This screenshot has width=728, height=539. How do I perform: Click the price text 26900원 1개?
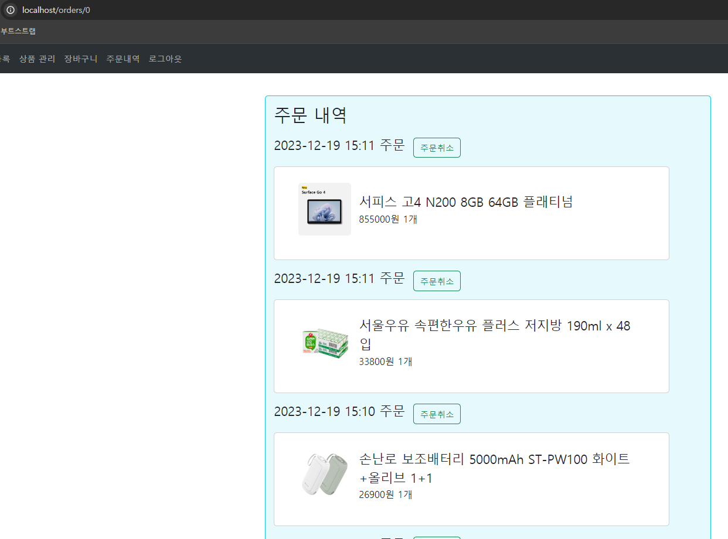386,494
